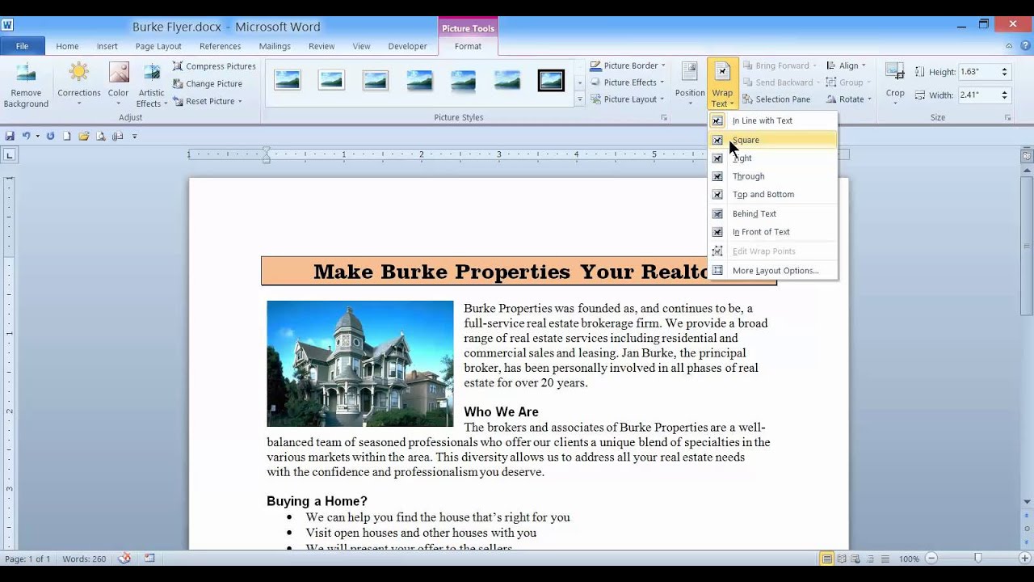Click the macro recording icon in status bar
1034x582 pixels.
[x=149, y=559]
